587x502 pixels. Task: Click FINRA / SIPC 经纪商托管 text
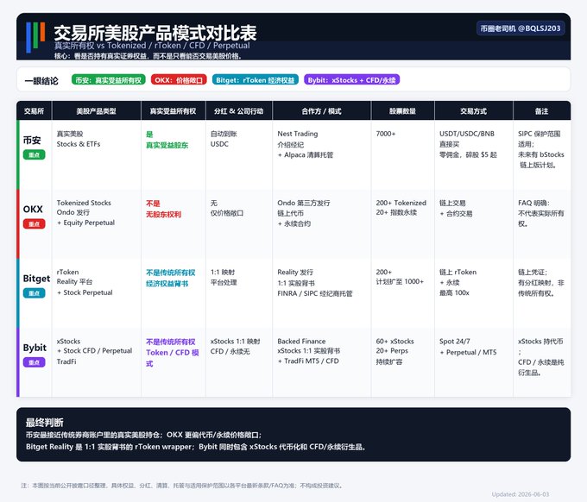pyautogui.click(x=315, y=293)
